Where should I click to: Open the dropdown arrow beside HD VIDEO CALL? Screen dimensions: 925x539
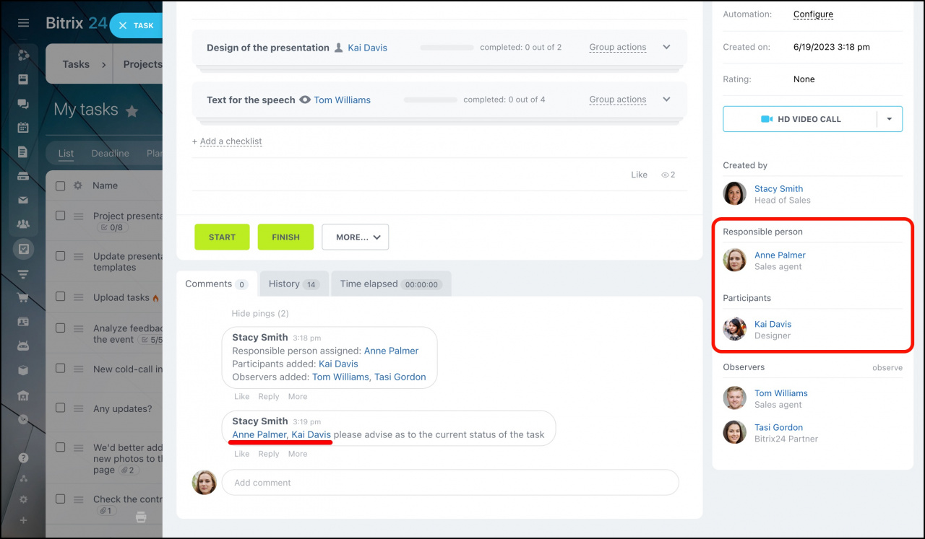(x=889, y=119)
